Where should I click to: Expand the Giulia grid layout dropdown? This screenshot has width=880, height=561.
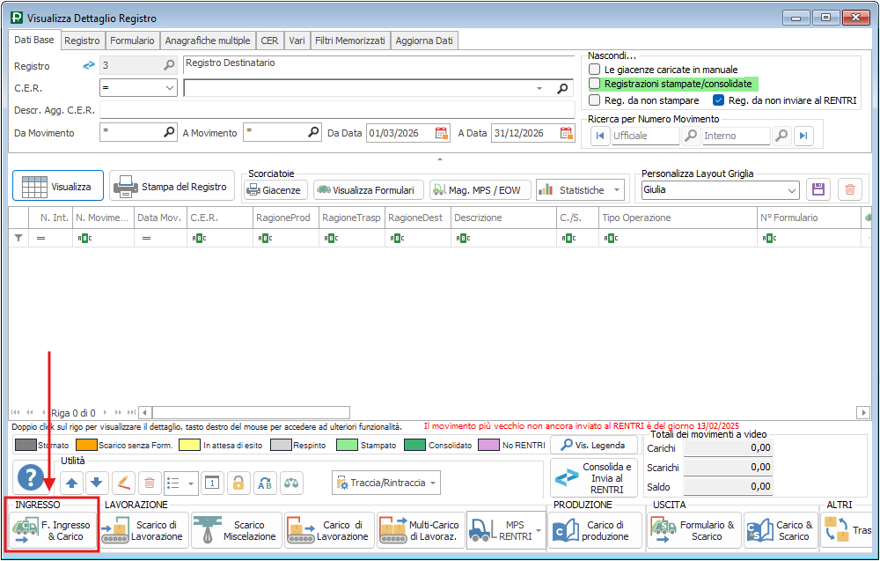click(x=790, y=189)
